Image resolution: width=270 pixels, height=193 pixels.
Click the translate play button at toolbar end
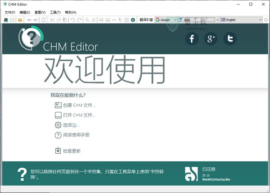click(266, 20)
